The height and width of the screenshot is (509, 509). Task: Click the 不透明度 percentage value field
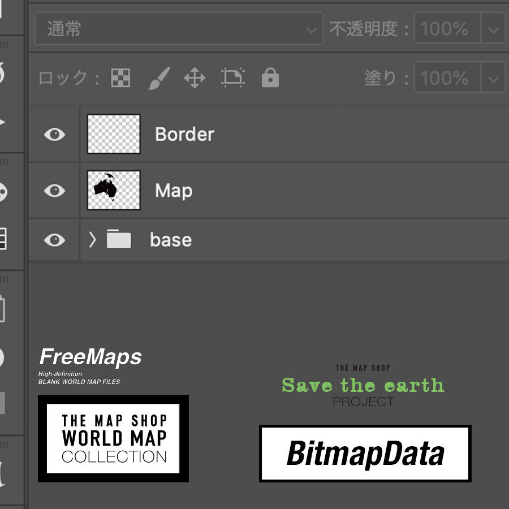[447, 28]
